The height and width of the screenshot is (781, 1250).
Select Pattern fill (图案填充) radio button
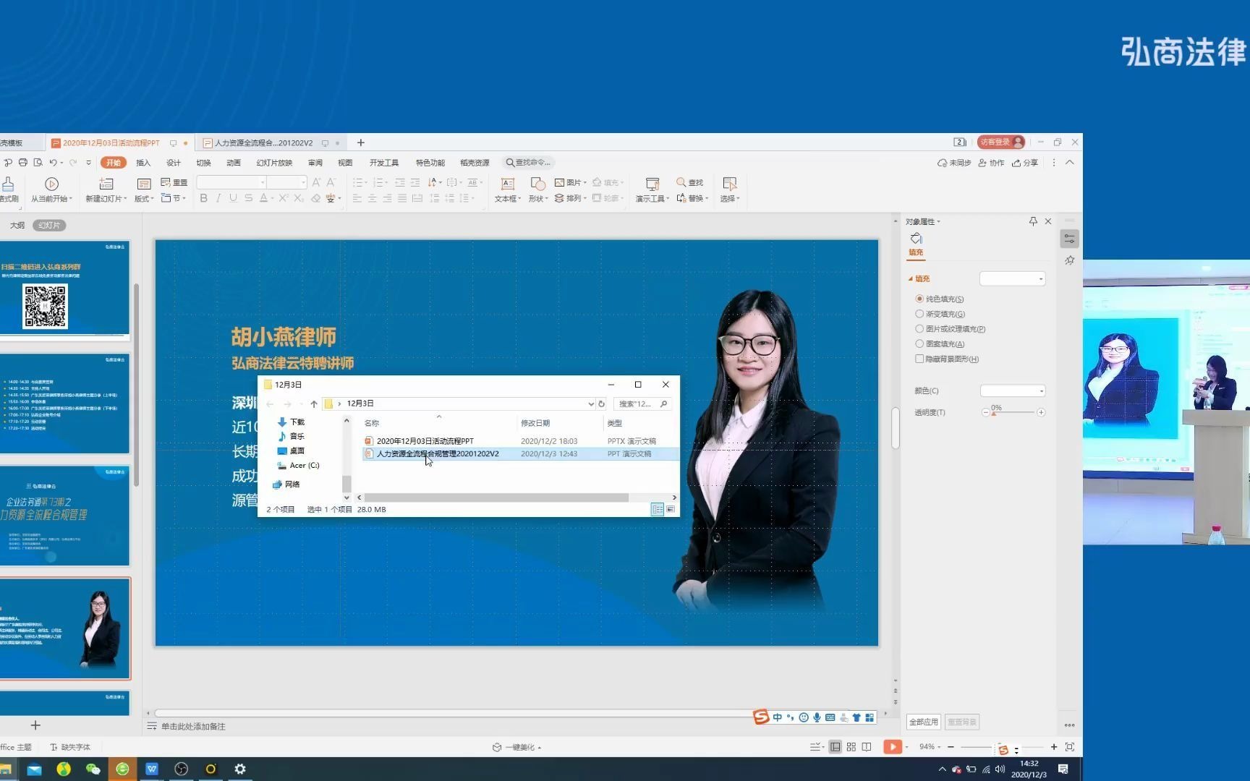pyautogui.click(x=919, y=344)
